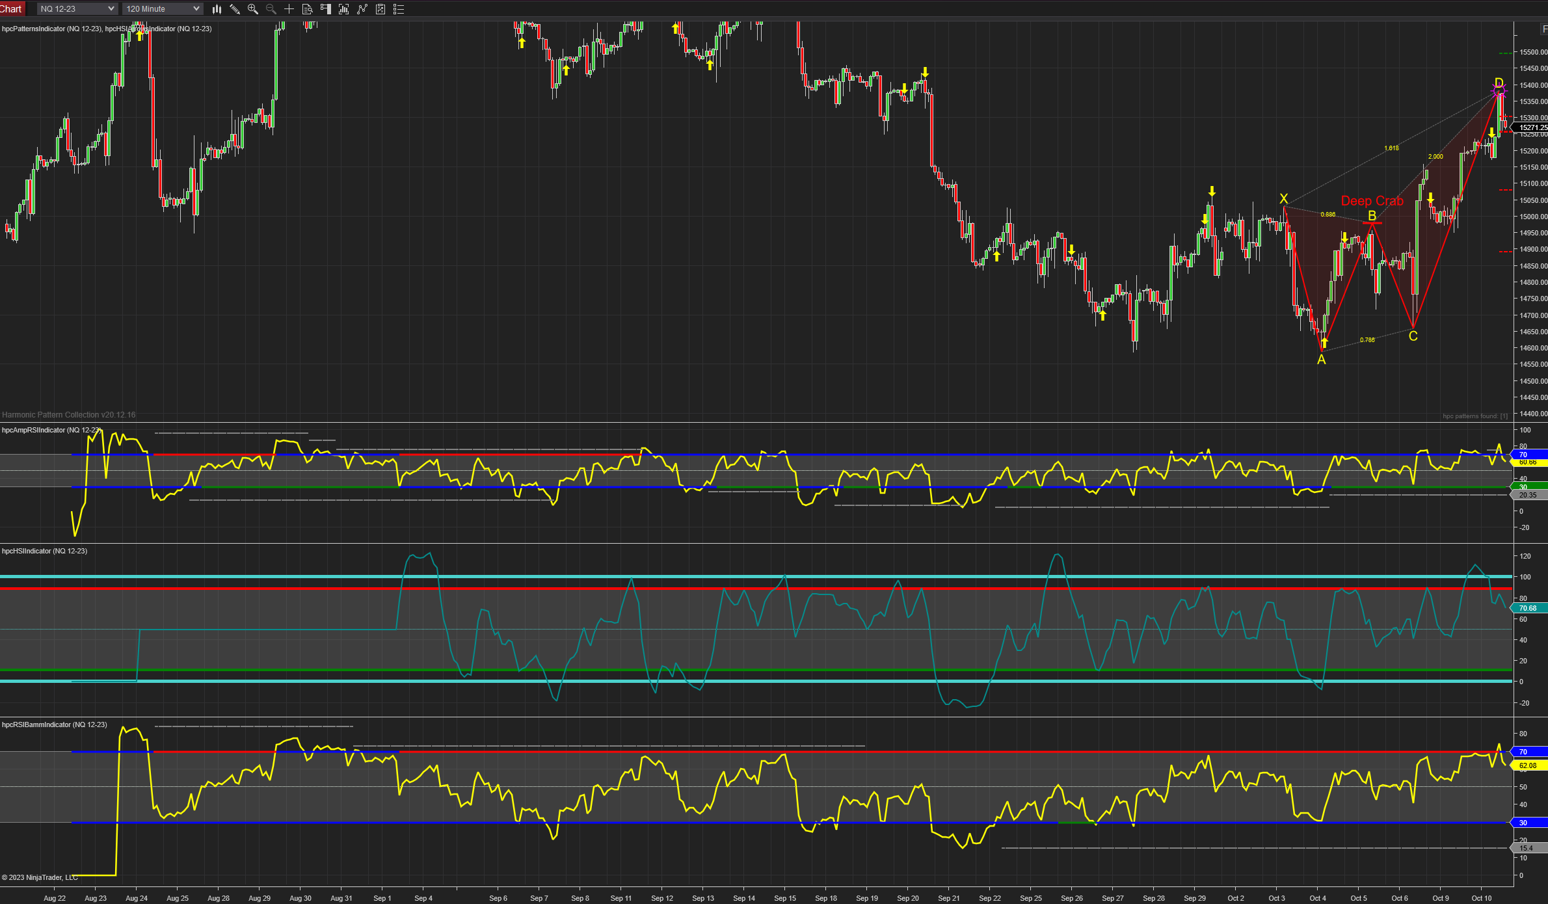Open the Strategies icon in toolbar

[x=362, y=9]
